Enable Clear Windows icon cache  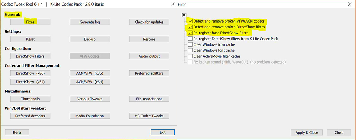(190, 44)
